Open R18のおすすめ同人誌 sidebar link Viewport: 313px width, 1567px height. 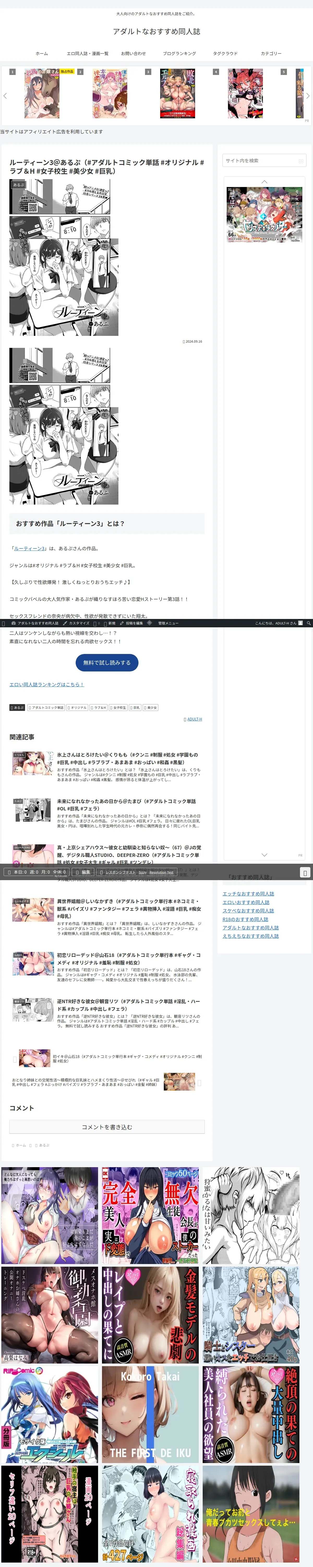tap(245, 919)
